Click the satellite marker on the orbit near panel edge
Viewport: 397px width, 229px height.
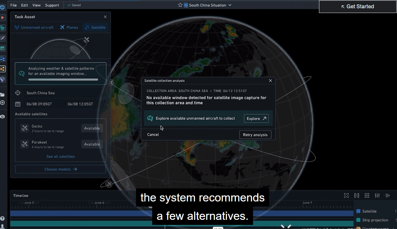[x=110, y=82]
